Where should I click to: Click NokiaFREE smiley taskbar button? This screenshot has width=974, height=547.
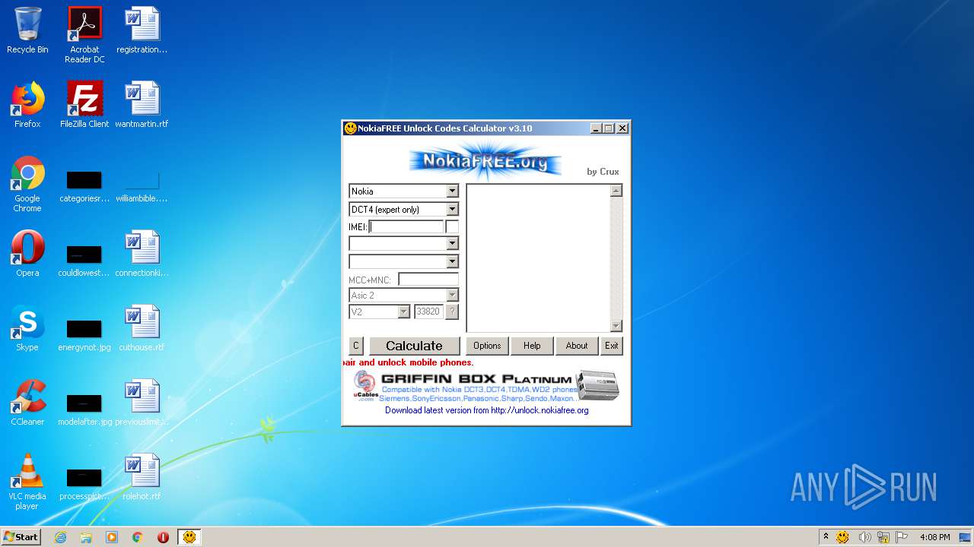click(189, 537)
